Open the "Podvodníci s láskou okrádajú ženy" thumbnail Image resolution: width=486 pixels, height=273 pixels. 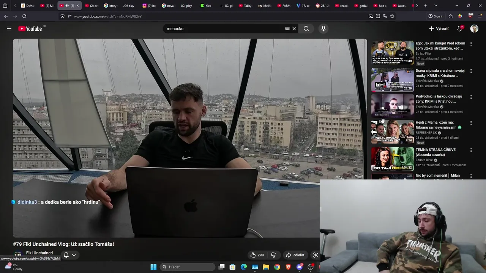tap(392, 106)
